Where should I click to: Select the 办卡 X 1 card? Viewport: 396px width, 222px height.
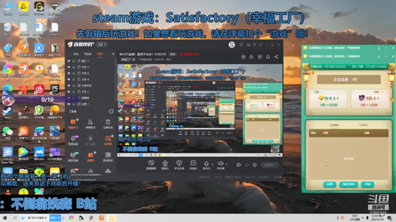(328, 99)
